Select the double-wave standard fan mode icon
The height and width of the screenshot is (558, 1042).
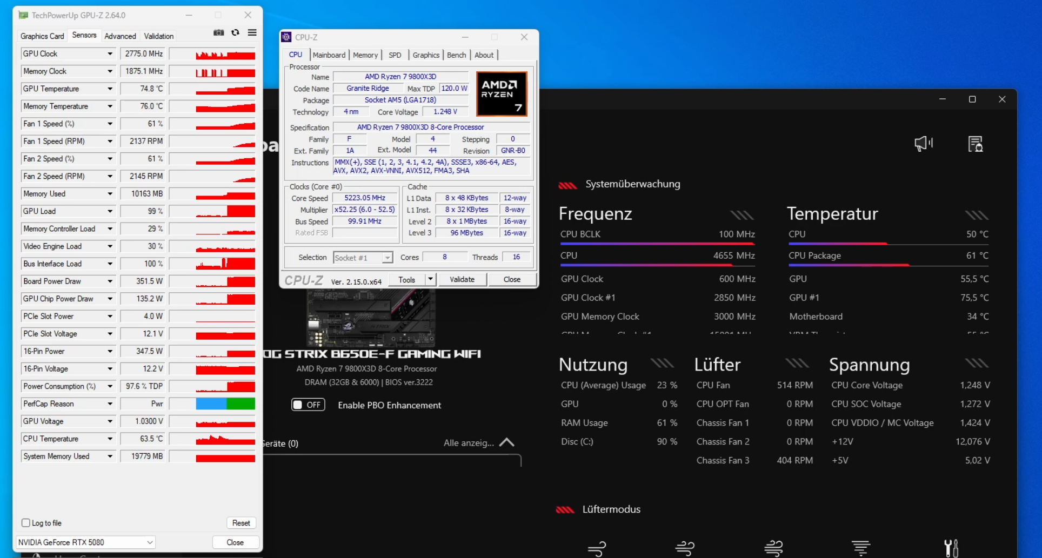685,549
